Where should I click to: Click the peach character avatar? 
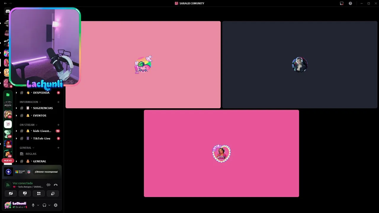[143, 64]
